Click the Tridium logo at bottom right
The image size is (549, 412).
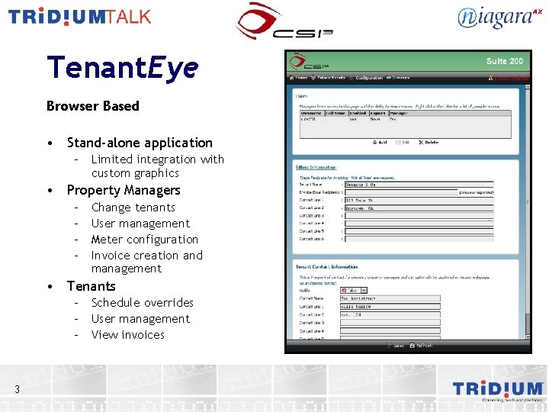497,391
